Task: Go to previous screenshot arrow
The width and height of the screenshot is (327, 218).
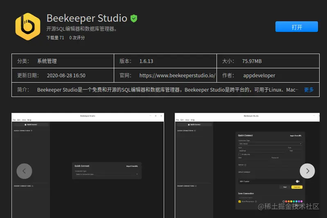Action: [x=24, y=171]
